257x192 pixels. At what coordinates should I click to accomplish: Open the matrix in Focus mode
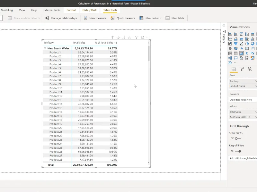click(142, 37)
